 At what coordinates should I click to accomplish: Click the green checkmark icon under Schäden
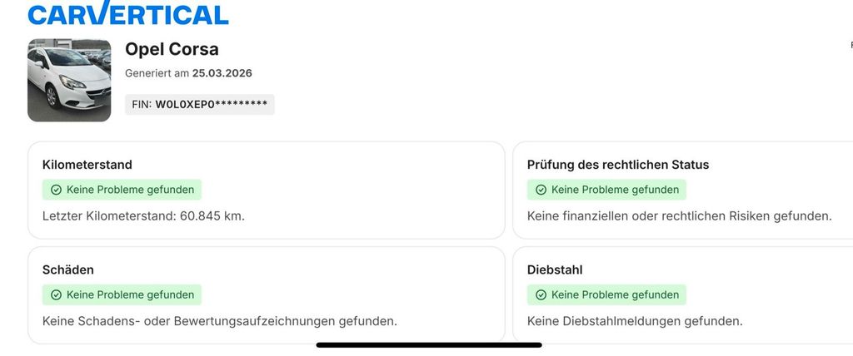pos(56,294)
